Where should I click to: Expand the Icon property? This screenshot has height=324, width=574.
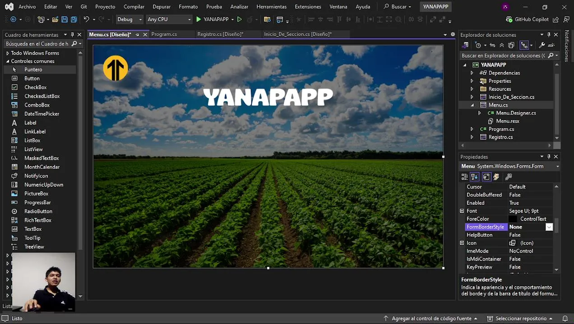click(x=462, y=243)
